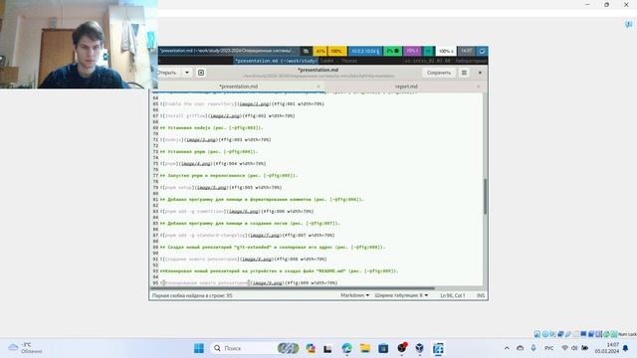The image size is (637, 358).
Task: Open the red recorder app in taskbar
Action: [x=402, y=348]
